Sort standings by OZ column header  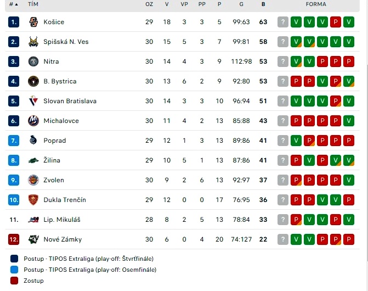(149, 4)
